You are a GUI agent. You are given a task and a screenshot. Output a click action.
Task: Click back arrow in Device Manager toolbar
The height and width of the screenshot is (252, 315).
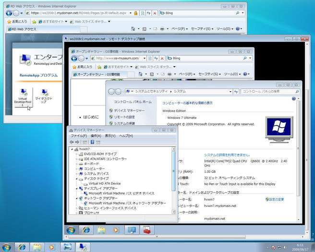(72, 142)
